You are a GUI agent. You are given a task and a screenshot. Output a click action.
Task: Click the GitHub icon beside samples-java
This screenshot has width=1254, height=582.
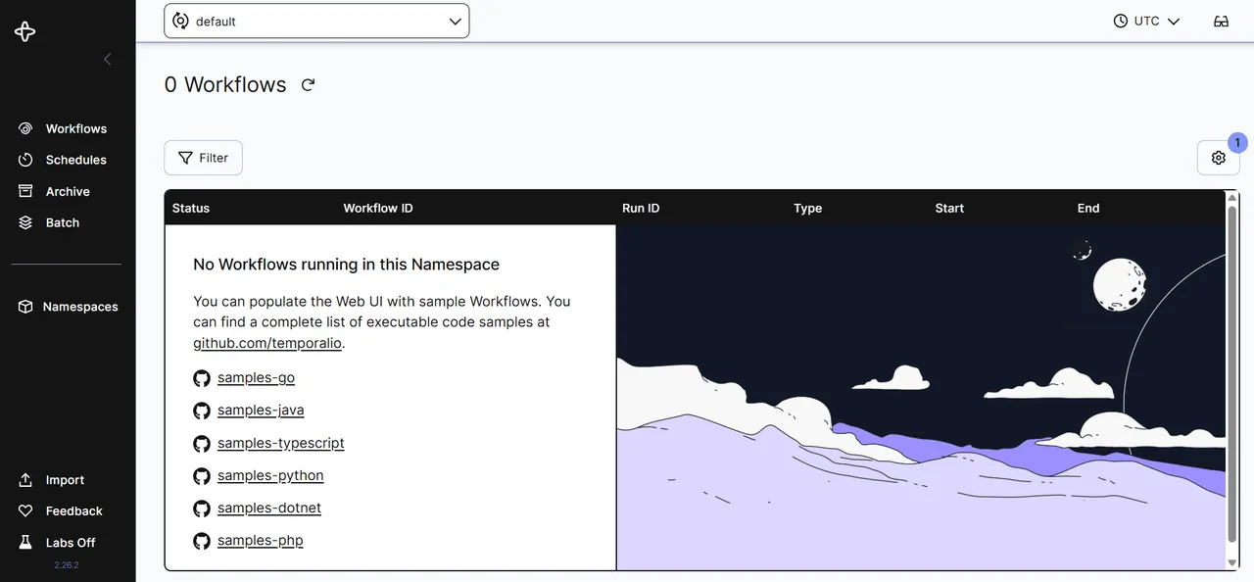point(202,411)
